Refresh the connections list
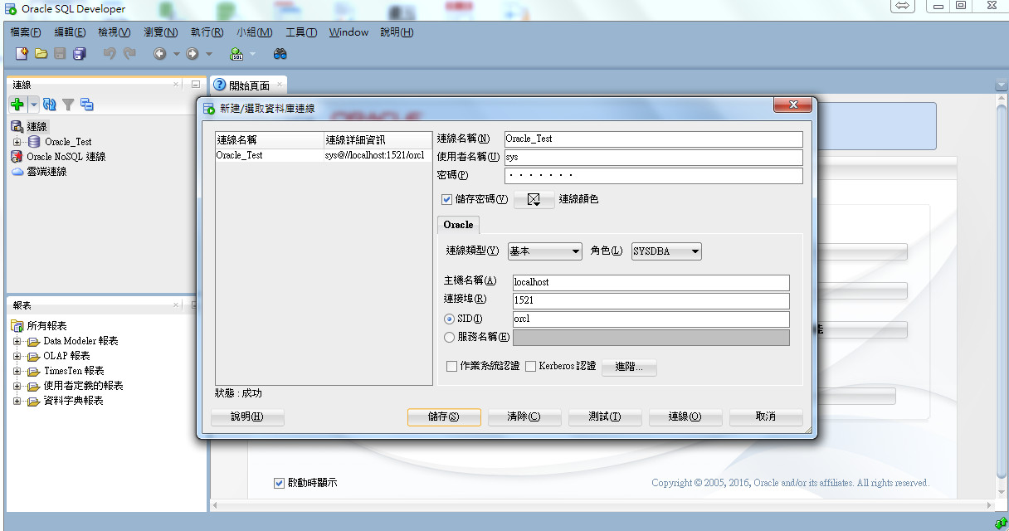Screen dimensions: 1009x531 point(50,105)
